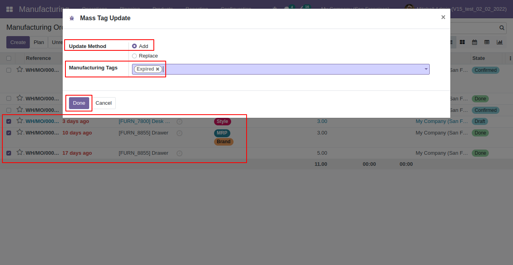Star the order from 17 days ago

(x=19, y=152)
